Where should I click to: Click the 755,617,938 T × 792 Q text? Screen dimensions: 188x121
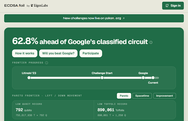(31, 115)
